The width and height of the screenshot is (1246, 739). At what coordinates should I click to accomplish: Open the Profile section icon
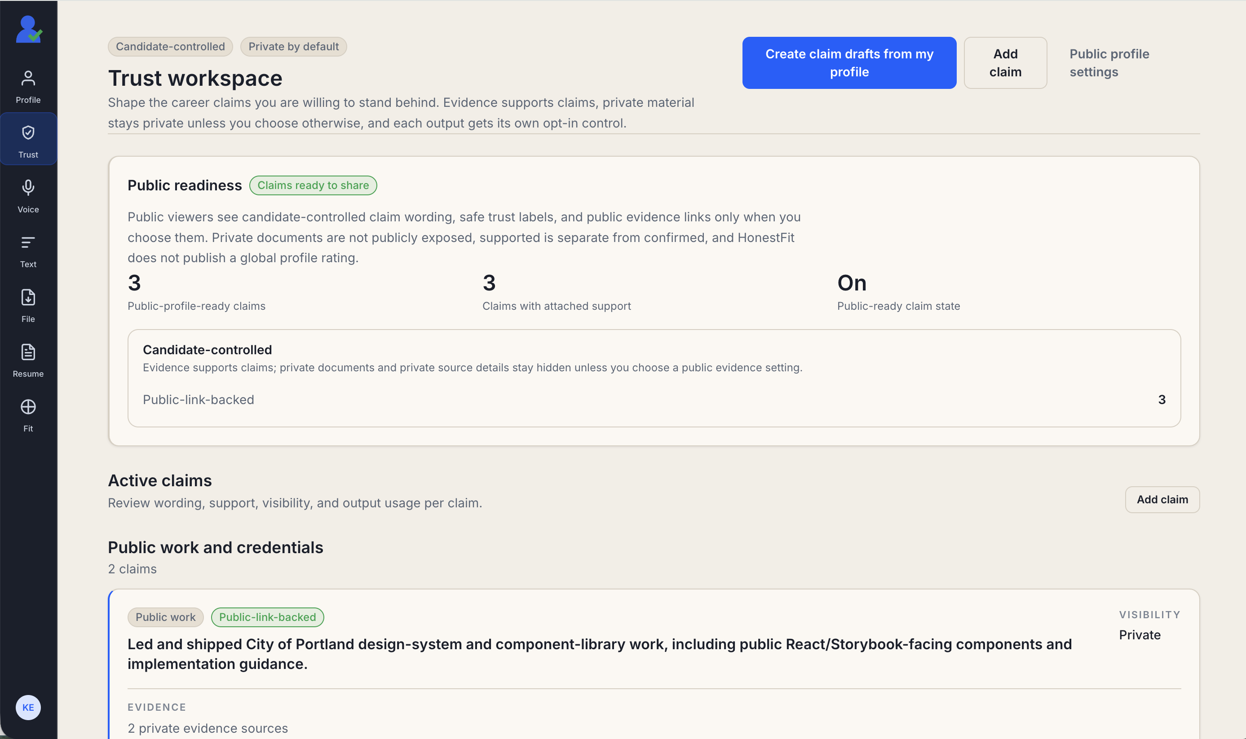pyautogui.click(x=28, y=78)
